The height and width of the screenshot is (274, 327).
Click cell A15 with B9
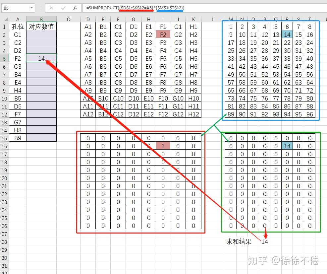[x=18, y=138]
